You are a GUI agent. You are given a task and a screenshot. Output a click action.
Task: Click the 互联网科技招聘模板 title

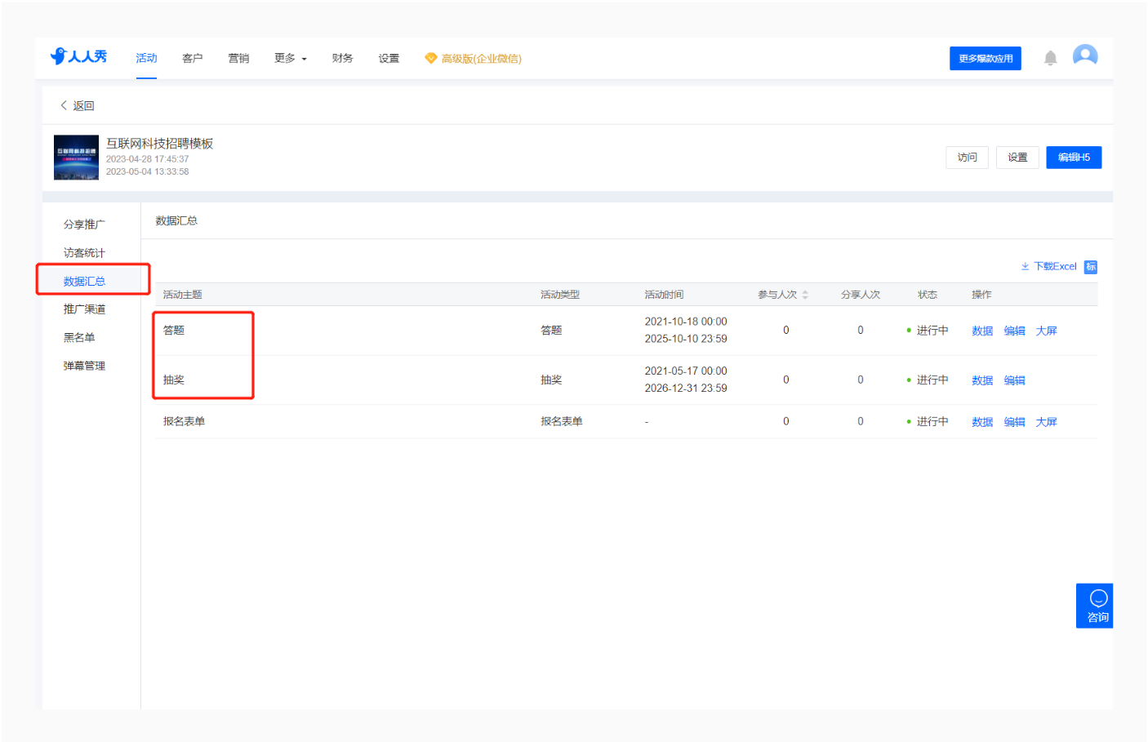pos(159,144)
